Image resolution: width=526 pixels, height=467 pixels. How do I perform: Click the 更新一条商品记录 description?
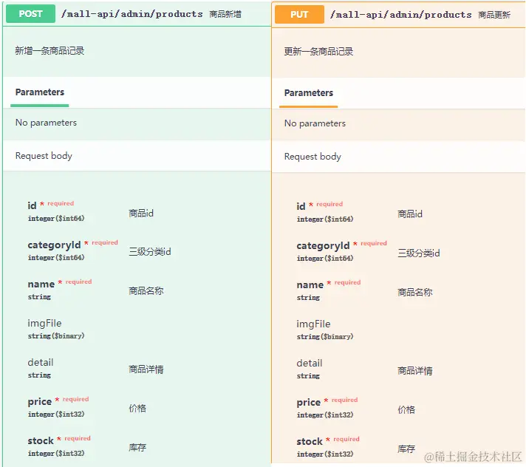(318, 52)
